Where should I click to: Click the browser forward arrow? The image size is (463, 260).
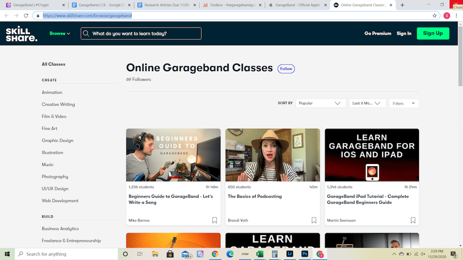click(x=16, y=16)
